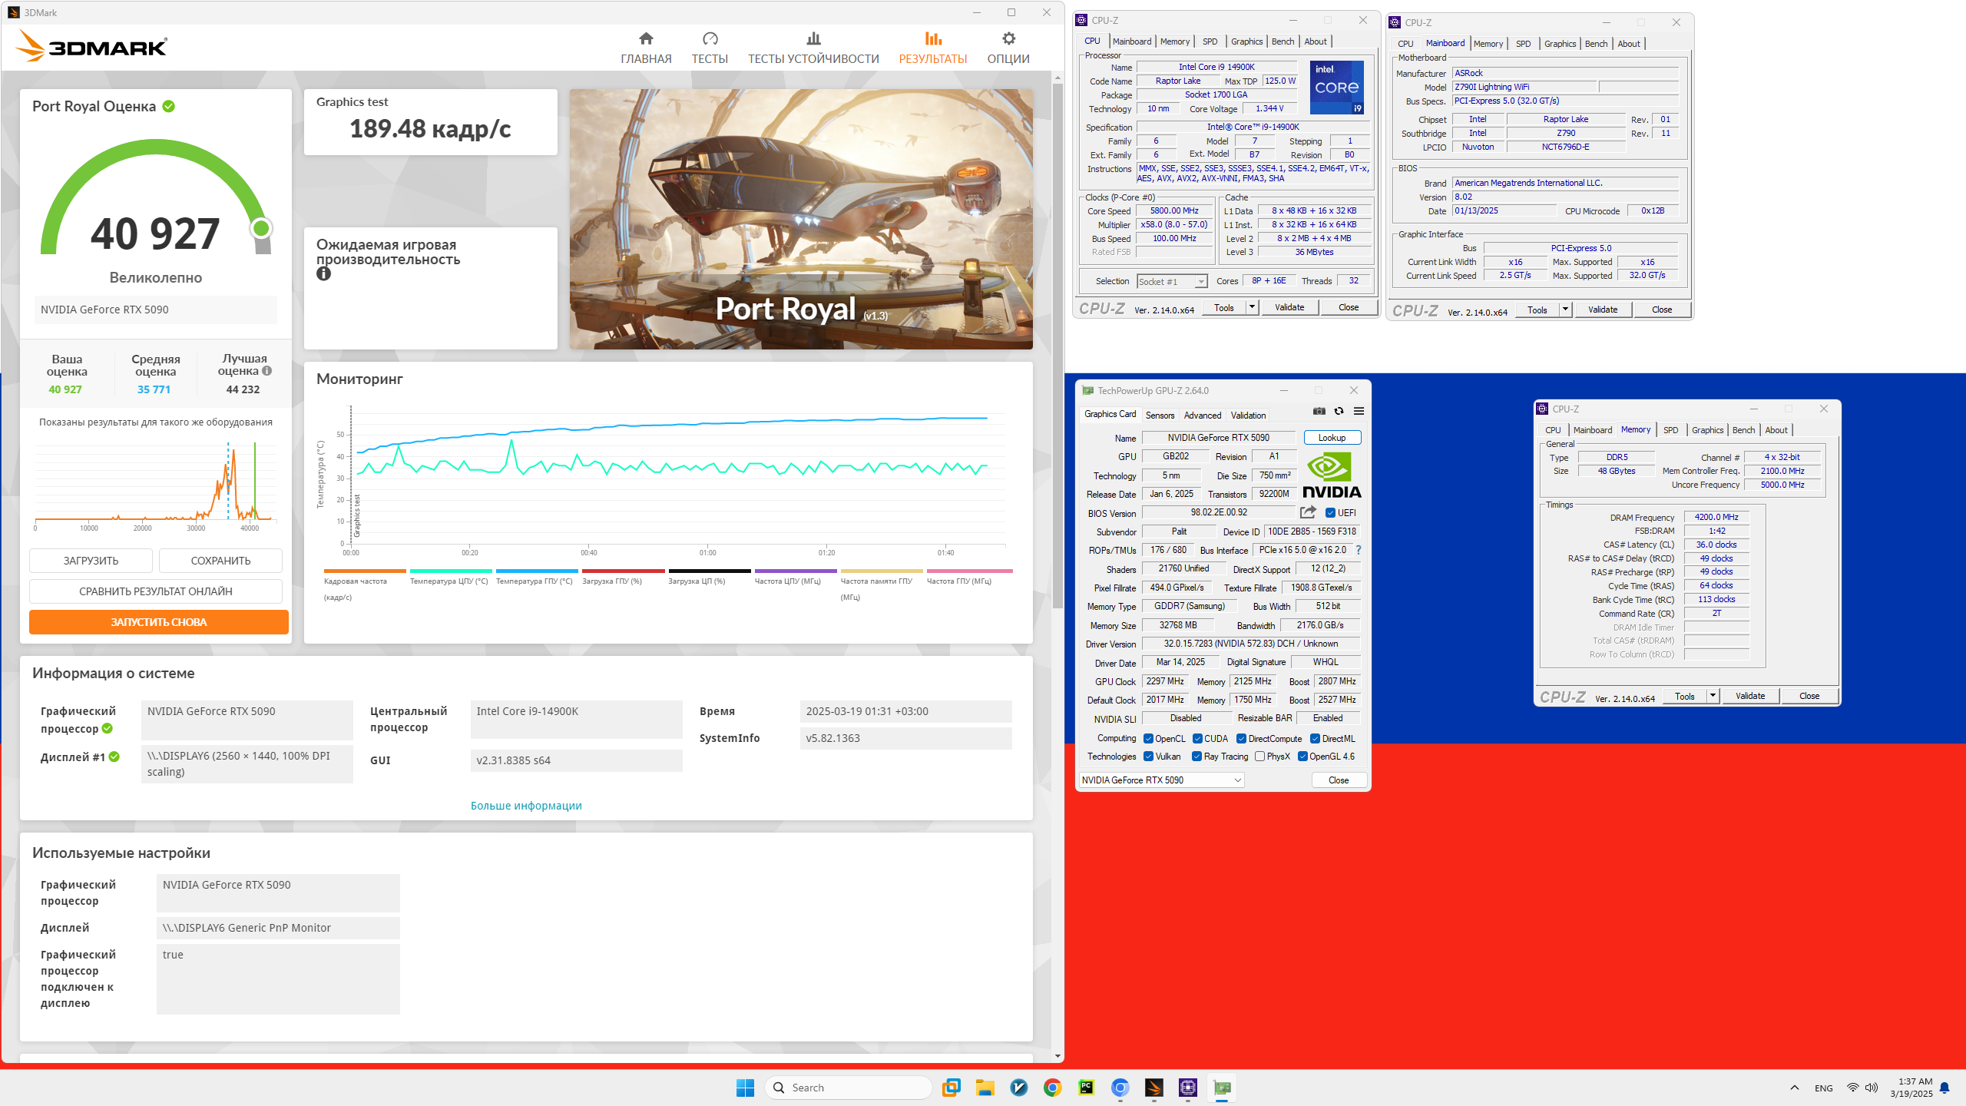Toggle the OpenGL 4.6 checkbox
The height and width of the screenshot is (1106, 1966).
pyautogui.click(x=1302, y=757)
